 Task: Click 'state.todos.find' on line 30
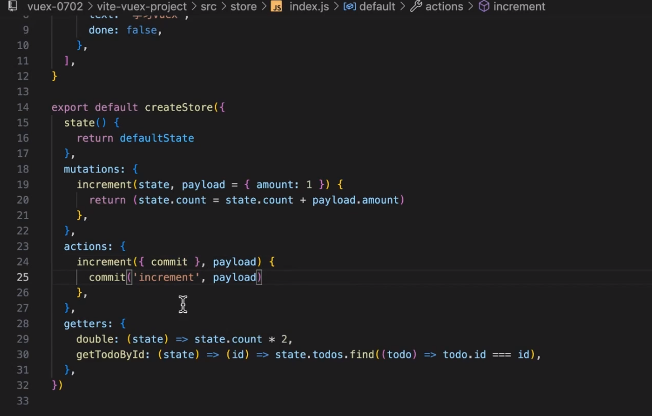pyautogui.click(x=325, y=354)
